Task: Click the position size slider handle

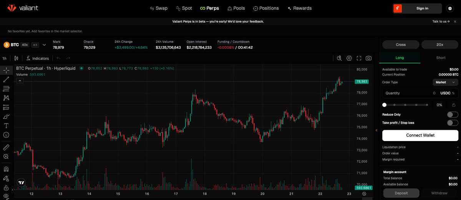Action: (385, 105)
